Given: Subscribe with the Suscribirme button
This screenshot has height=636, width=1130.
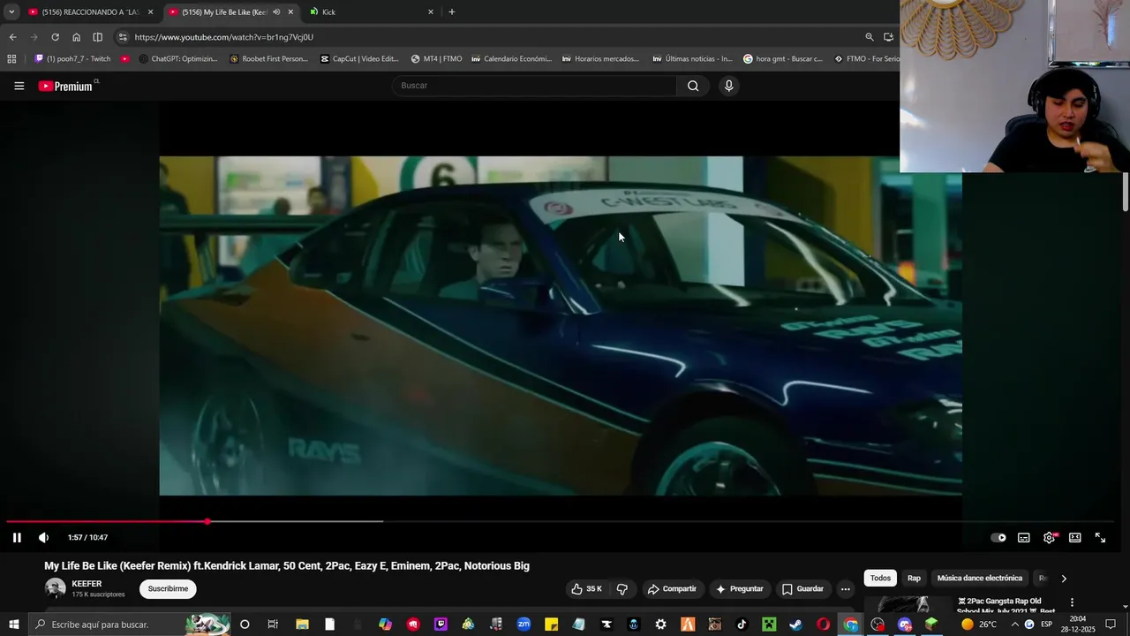Looking at the screenshot, I should click(168, 589).
